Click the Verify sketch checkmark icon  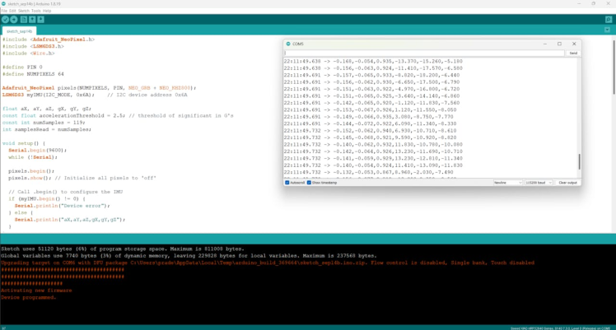[5, 19]
